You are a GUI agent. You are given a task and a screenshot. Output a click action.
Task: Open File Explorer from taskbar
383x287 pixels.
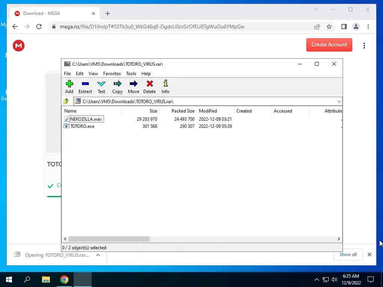coord(46,280)
